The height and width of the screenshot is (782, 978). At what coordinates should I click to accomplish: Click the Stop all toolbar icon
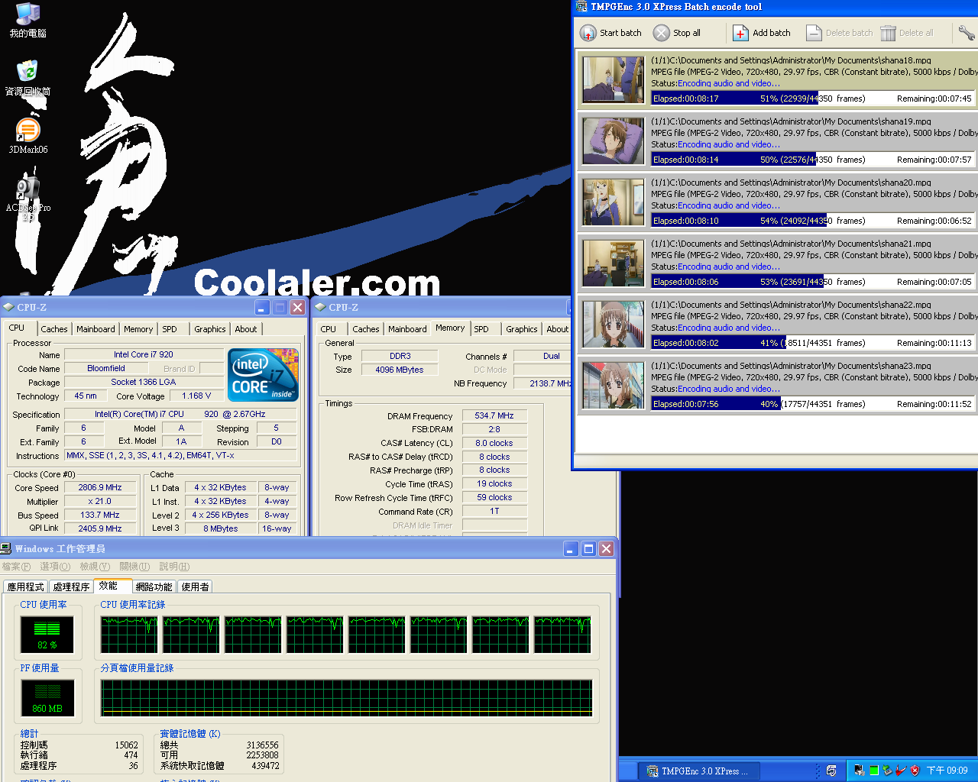pyautogui.click(x=662, y=33)
